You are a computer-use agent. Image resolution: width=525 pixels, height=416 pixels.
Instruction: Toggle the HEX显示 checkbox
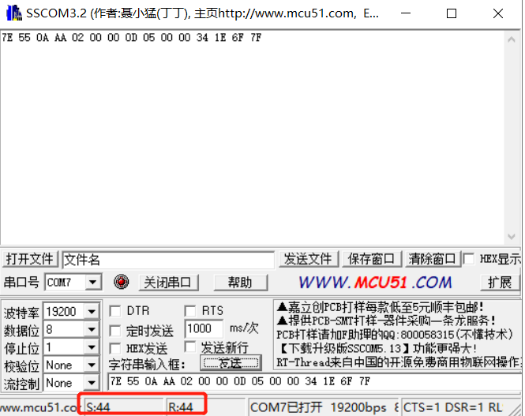click(468, 259)
